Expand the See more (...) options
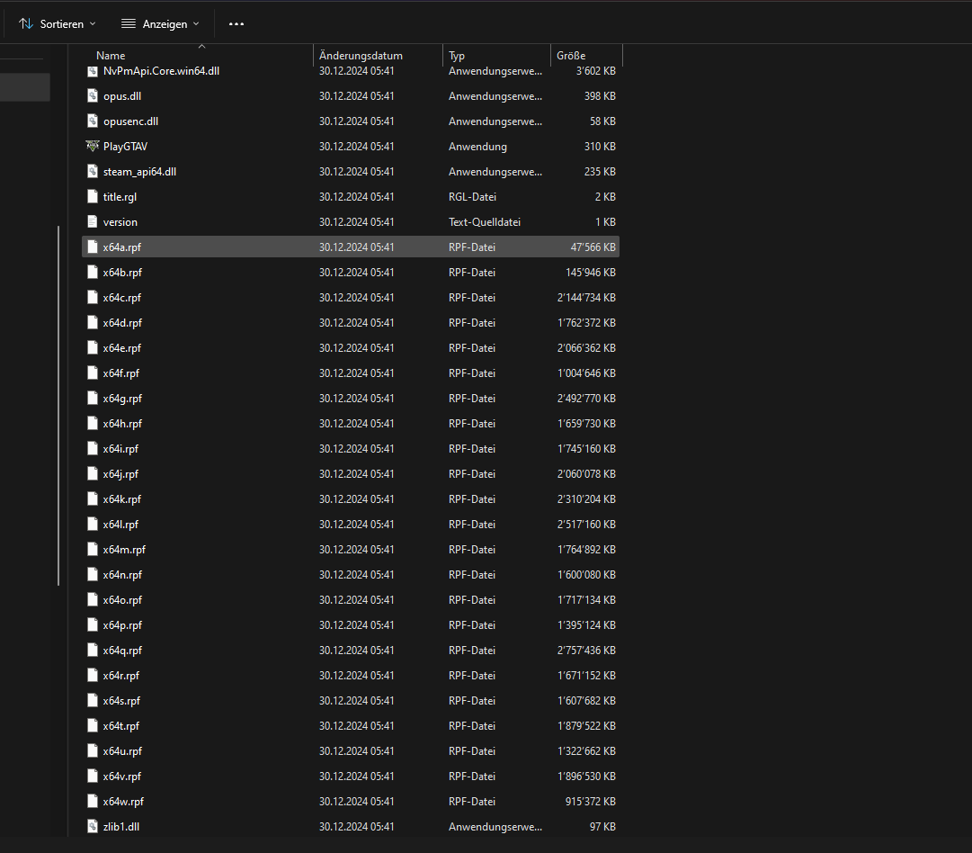This screenshot has height=853, width=972. tap(236, 23)
